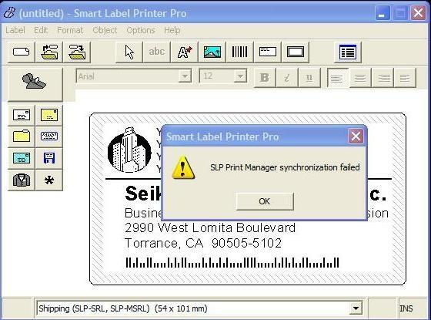Screen dimensions: 431x320
Task: Open the Help menu
Action: coord(172,30)
